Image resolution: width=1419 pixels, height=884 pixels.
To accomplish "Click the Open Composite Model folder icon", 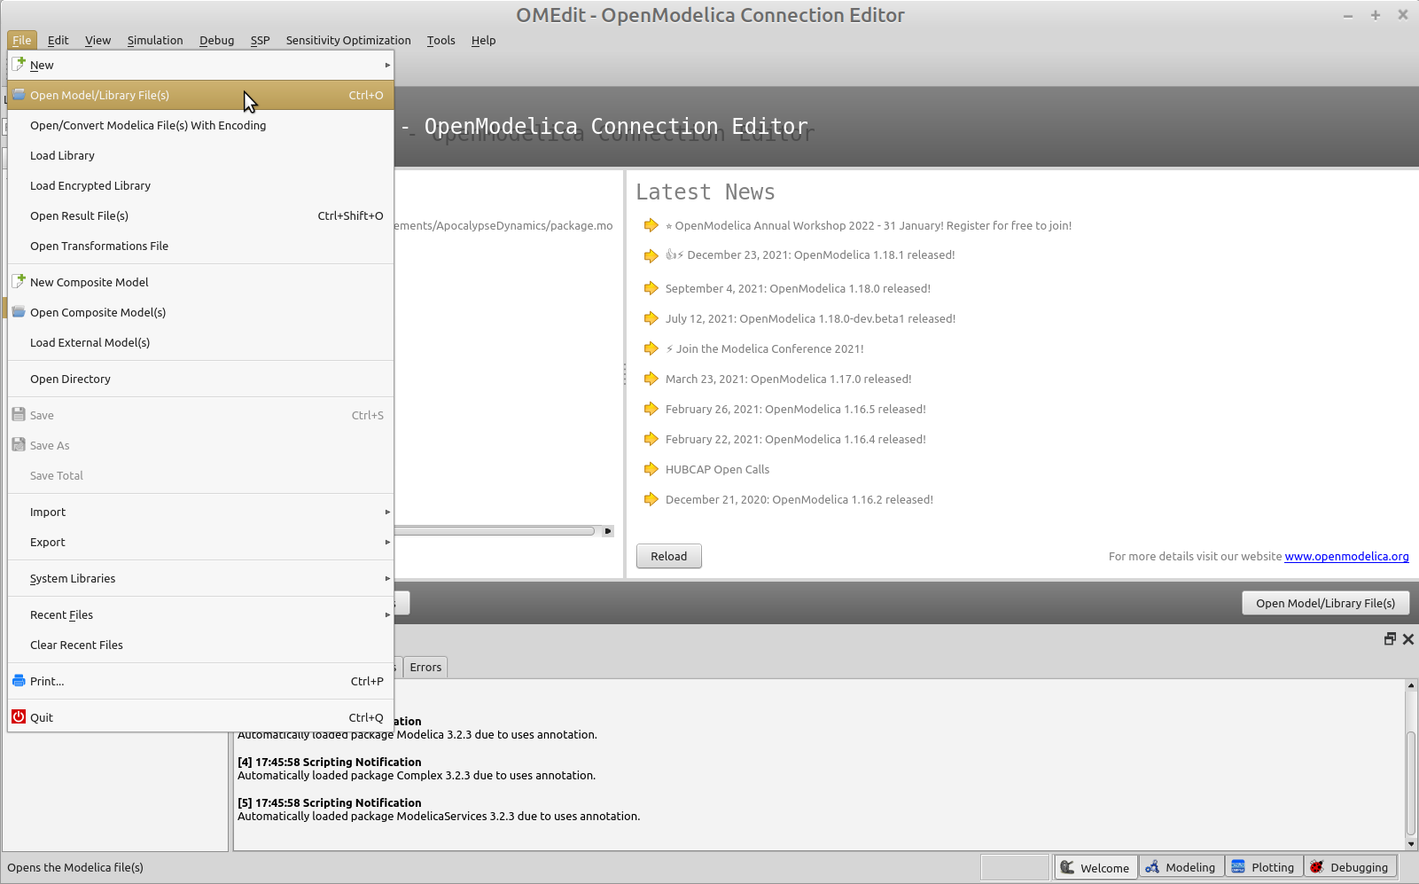I will point(19,311).
